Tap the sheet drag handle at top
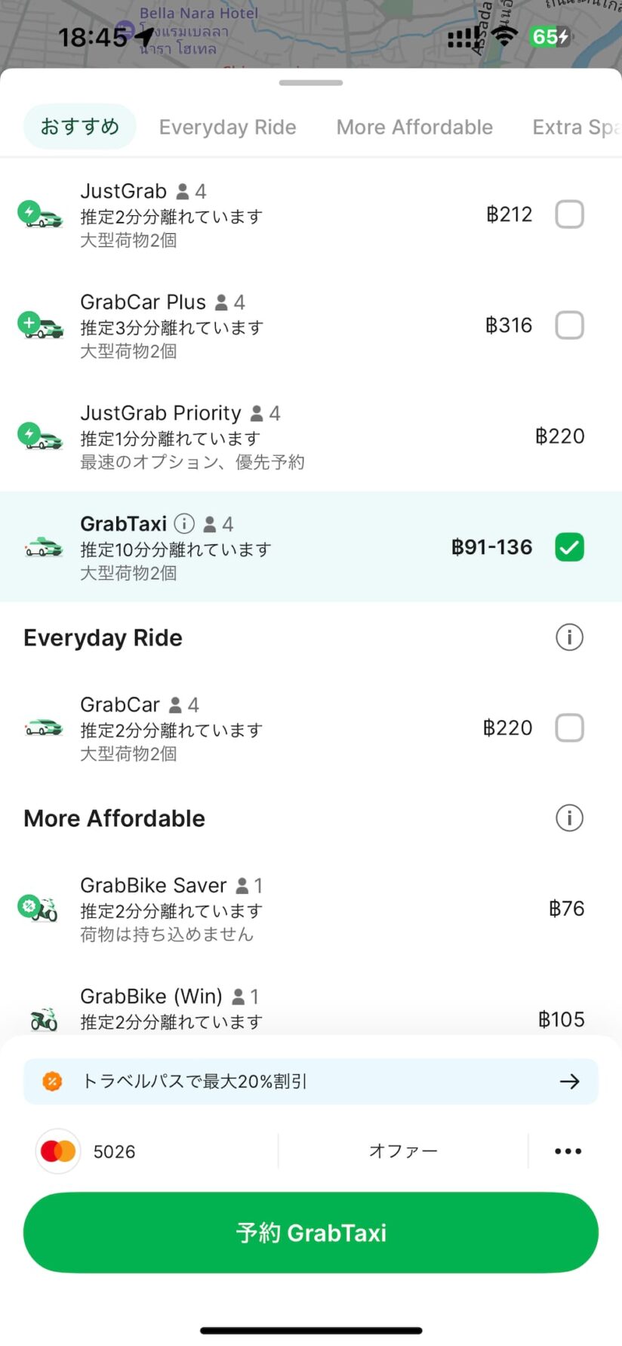This screenshot has height=1346, width=622. click(x=311, y=83)
